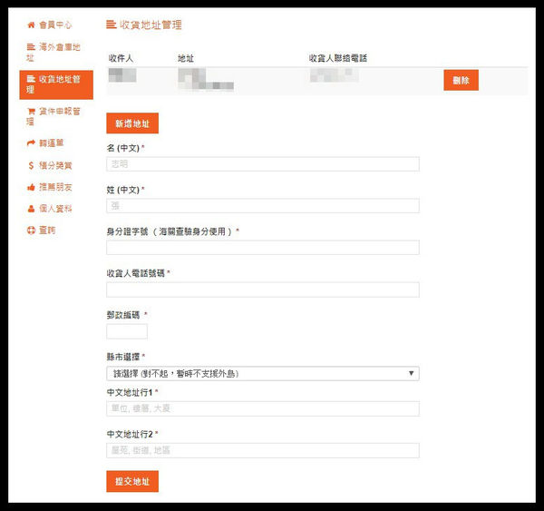Select the active 收貨地址管理 sidebar item

click(56, 84)
